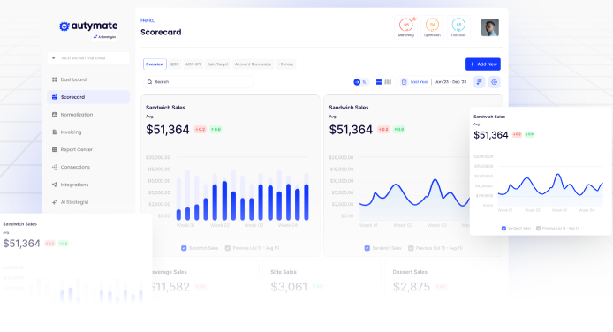Click the sort icon near date range

pos(479,82)
